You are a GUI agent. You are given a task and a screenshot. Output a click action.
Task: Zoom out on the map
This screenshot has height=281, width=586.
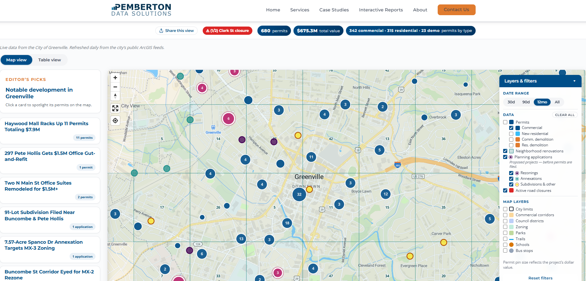pyautogui.click(x=115, y=87)
